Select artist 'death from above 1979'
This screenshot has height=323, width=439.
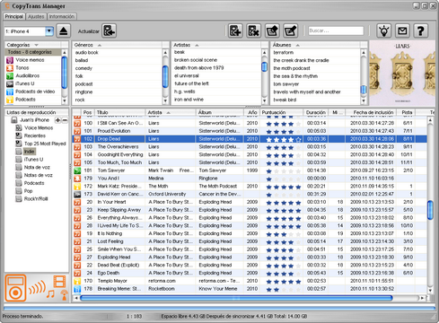pos(199,68)
